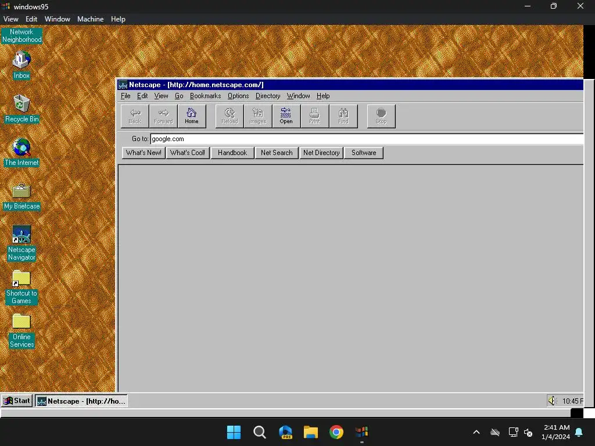The image size is (595, 446).
Task: Reload the page with the Reload button
Action: point(230,116)
